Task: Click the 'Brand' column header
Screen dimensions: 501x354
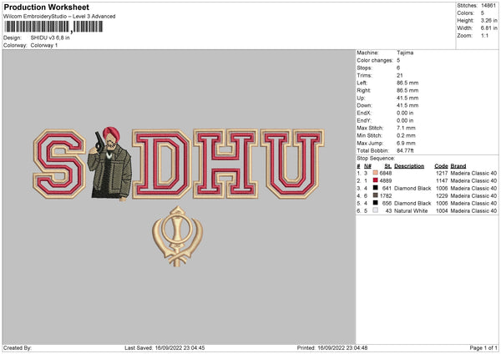Action: (458, 166)
